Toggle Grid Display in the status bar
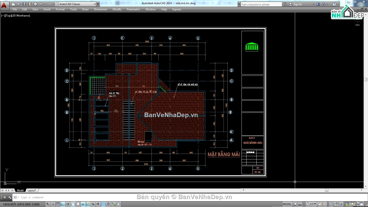 [x=58, y=204]
